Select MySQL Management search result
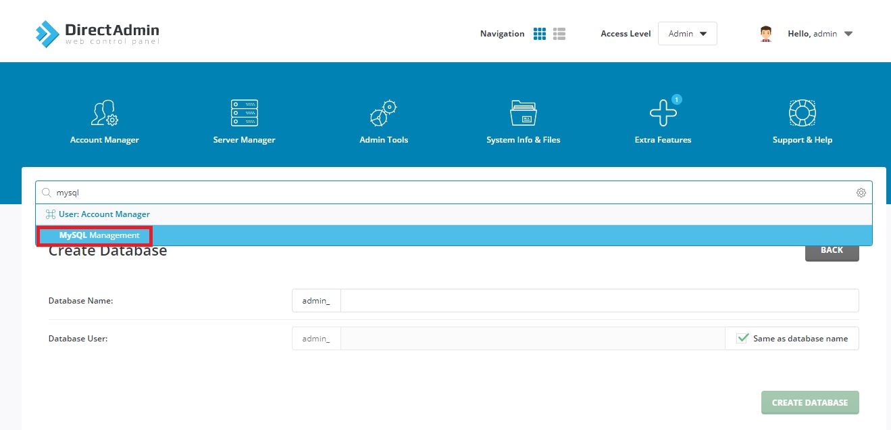 click(x=454, y=235)
